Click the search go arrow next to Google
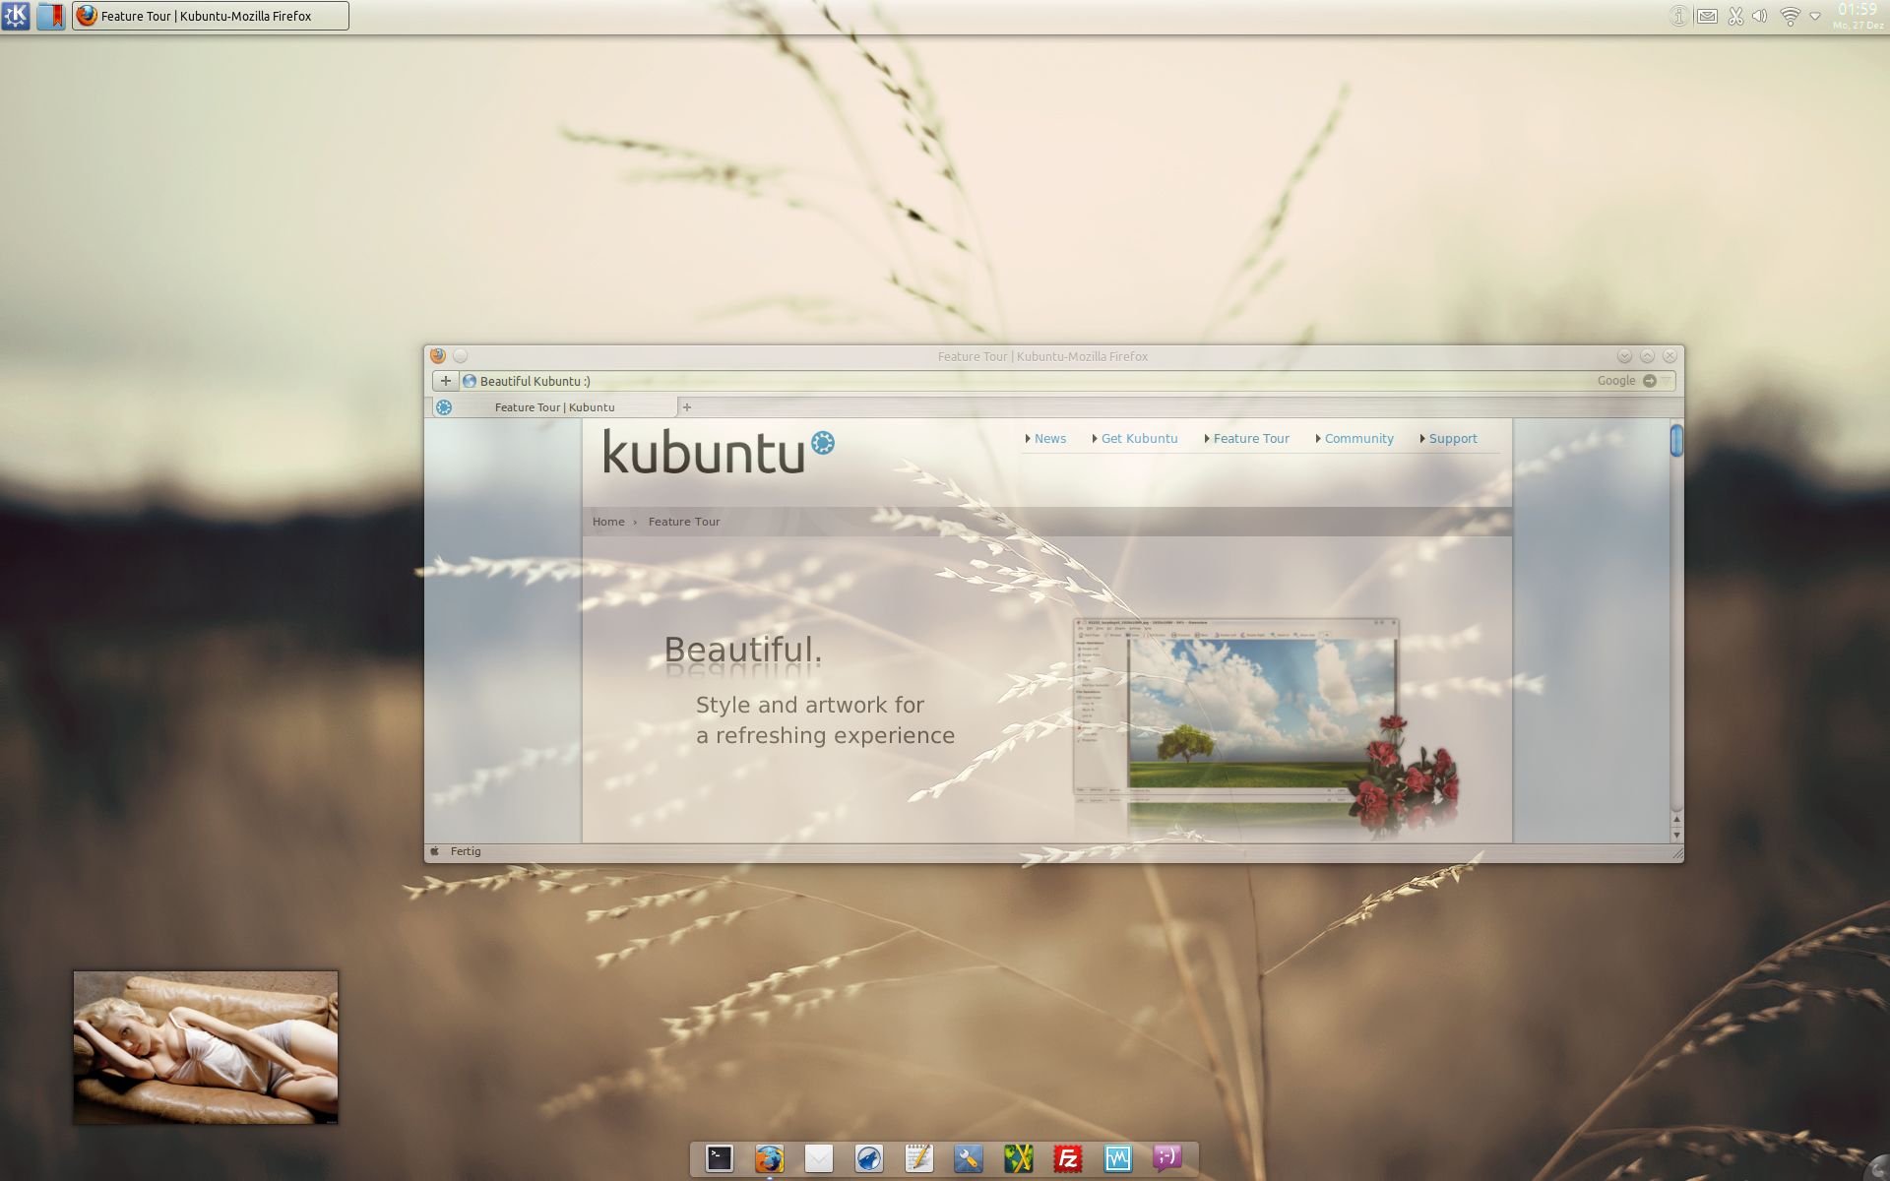The height and width of the screenshot is (1181, 1890). coord(1650,381)
